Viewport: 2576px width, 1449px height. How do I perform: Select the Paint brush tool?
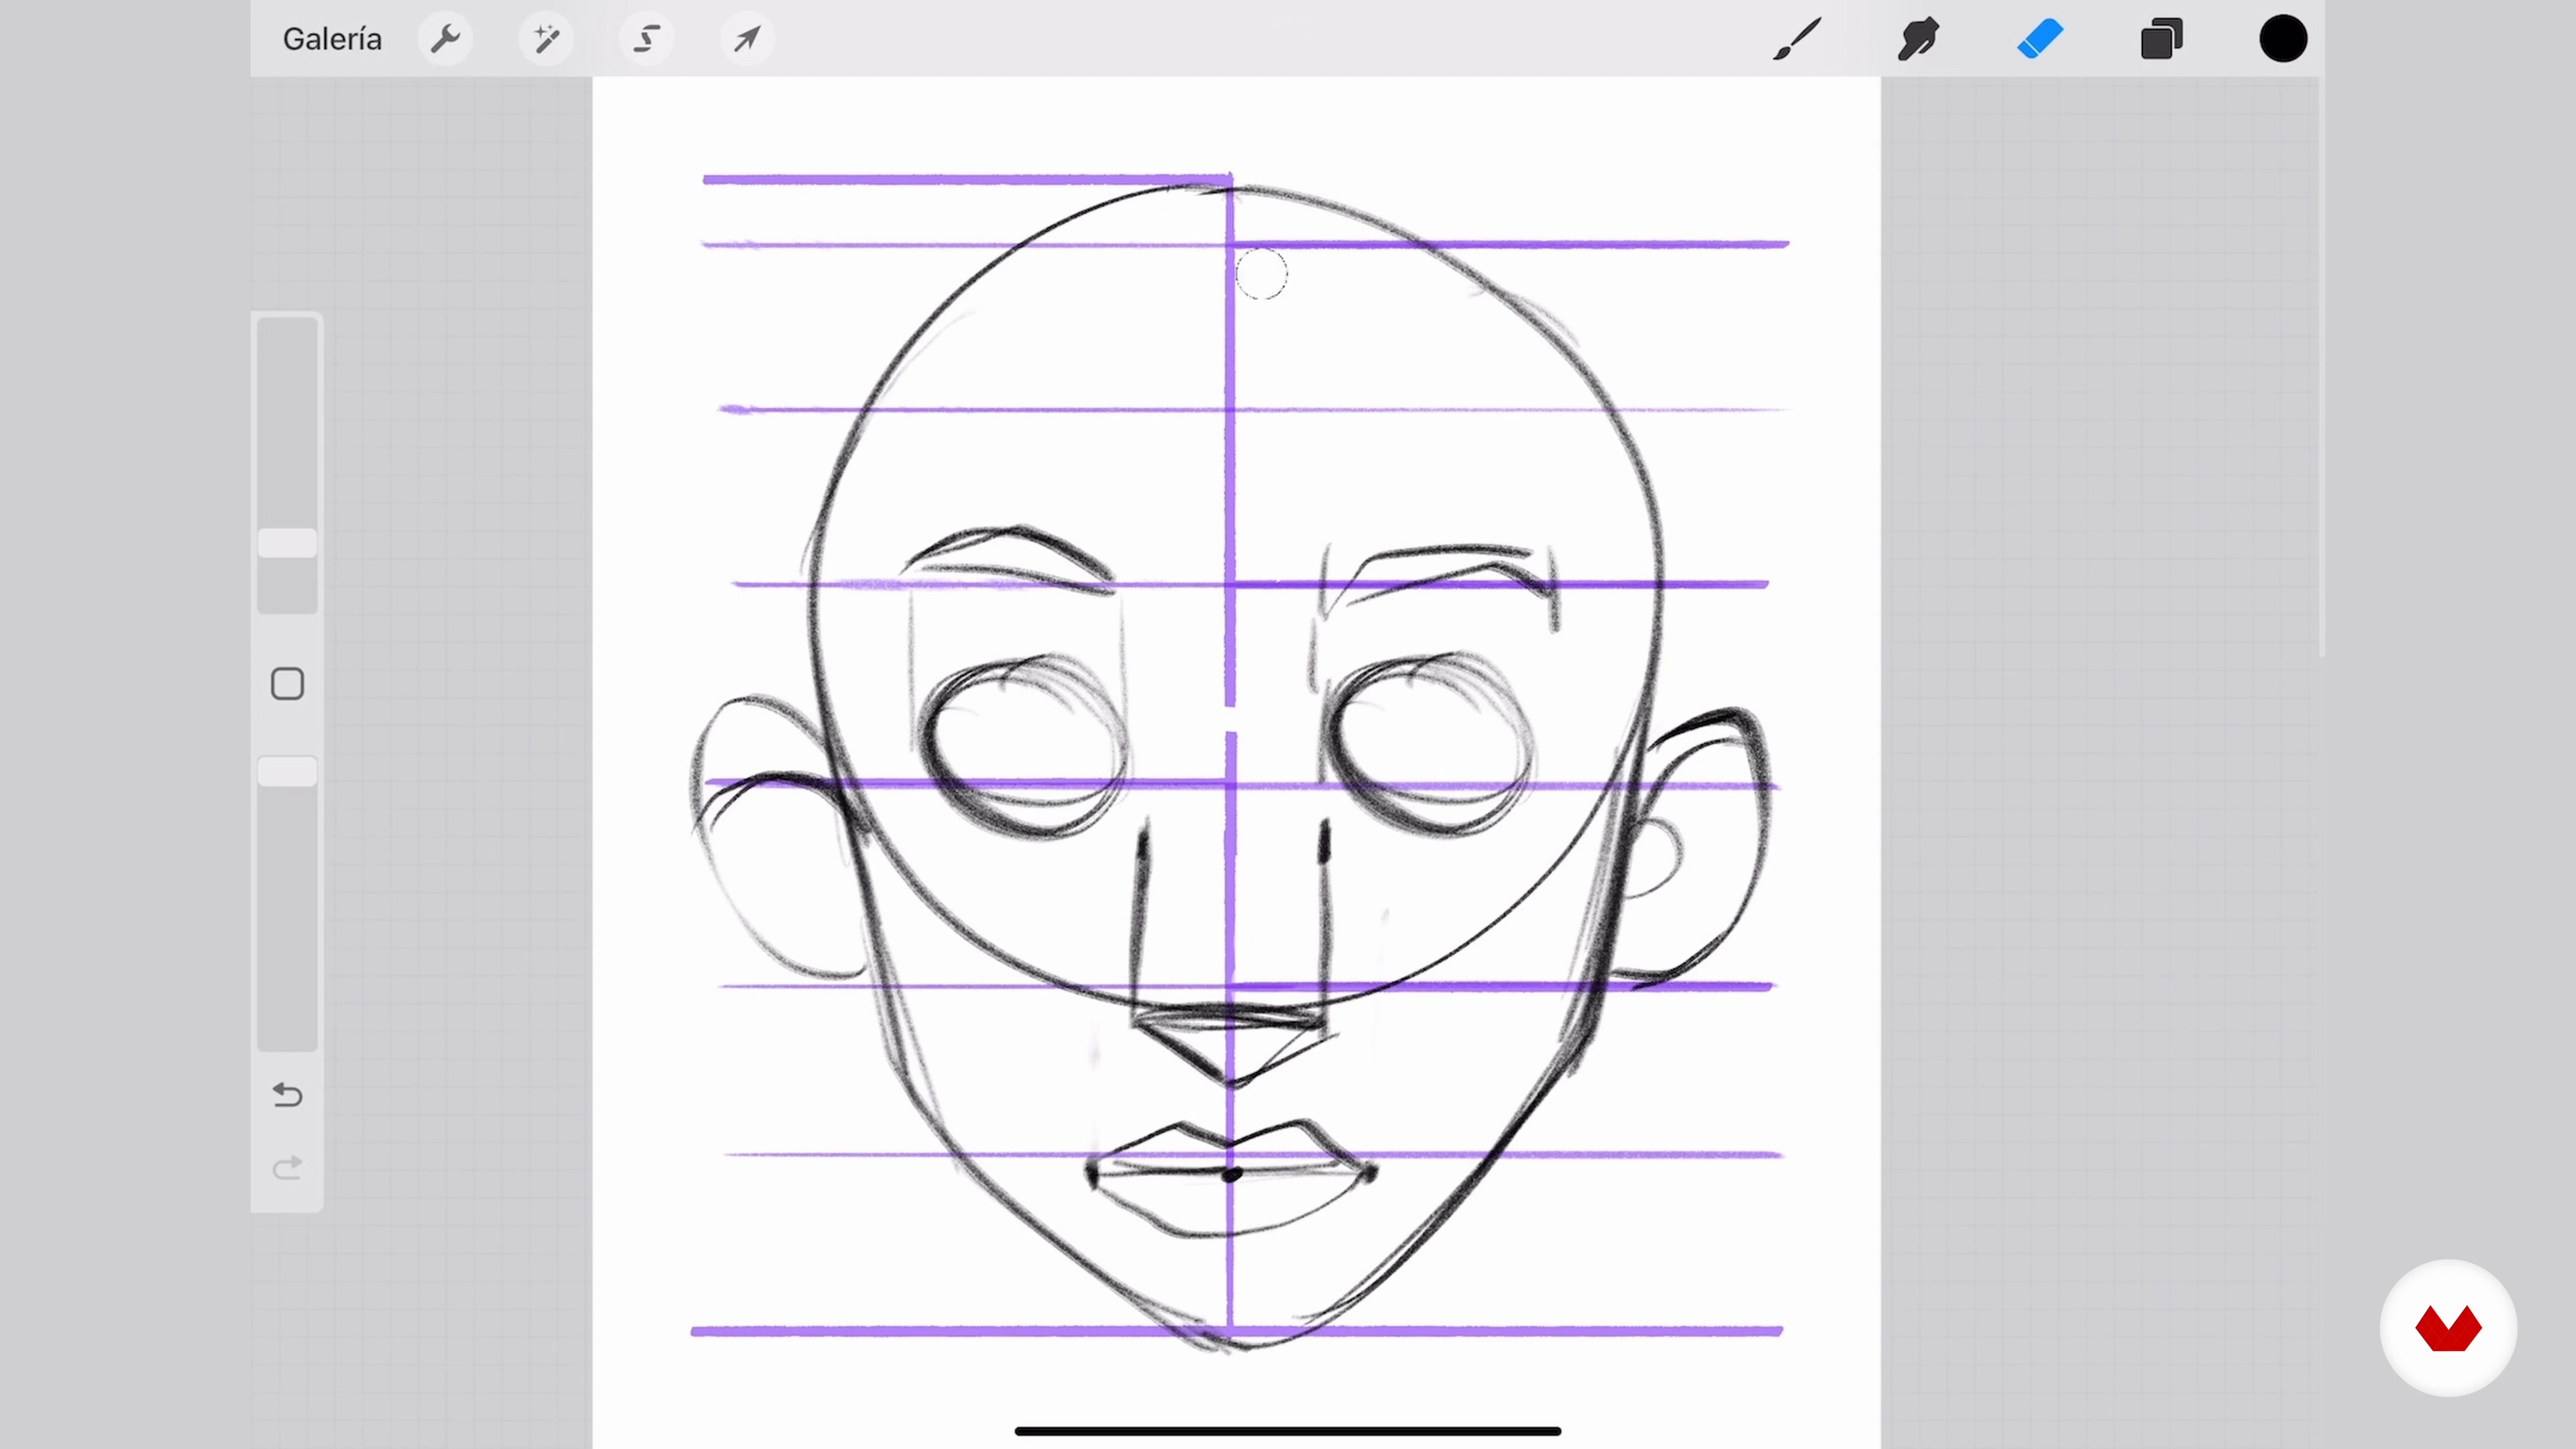coord(1797,39)
